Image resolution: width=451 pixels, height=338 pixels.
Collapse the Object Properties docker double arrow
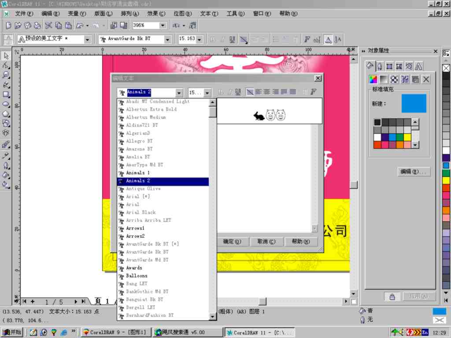click(x=363, y=51)
